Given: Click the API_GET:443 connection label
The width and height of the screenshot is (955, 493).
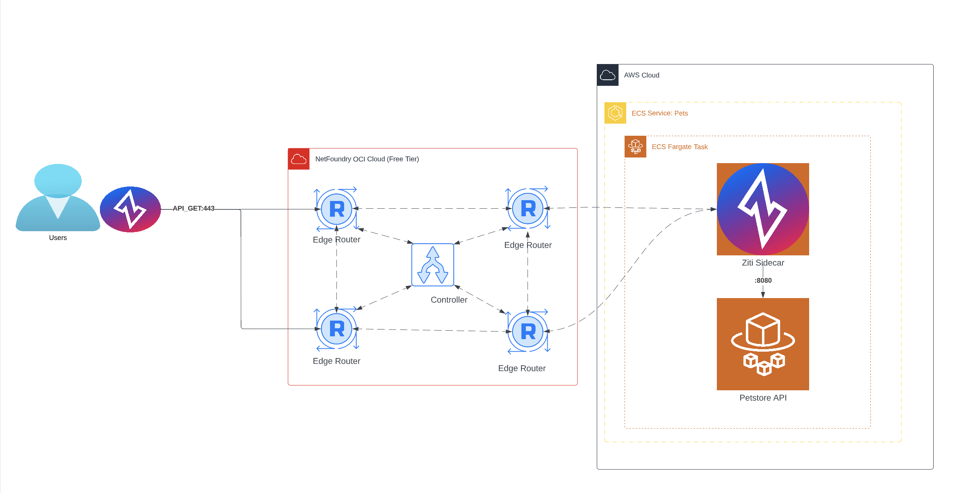Looking at the screenshot, I should (x=193, y=208).
